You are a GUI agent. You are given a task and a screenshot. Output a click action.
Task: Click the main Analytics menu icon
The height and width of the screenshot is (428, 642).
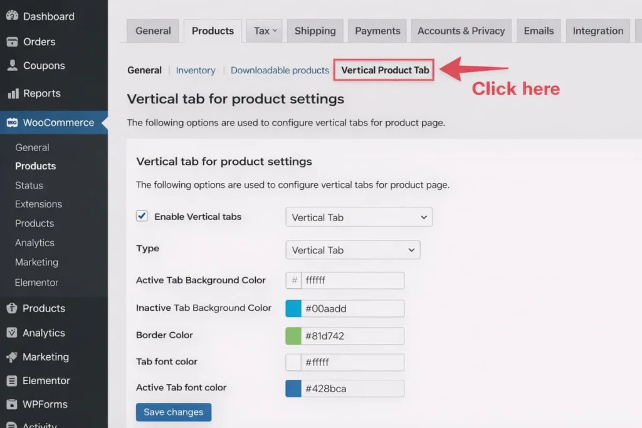pos(12,333)
